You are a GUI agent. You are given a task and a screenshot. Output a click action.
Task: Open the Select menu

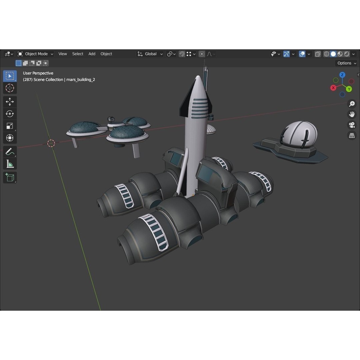pos(78,54)
